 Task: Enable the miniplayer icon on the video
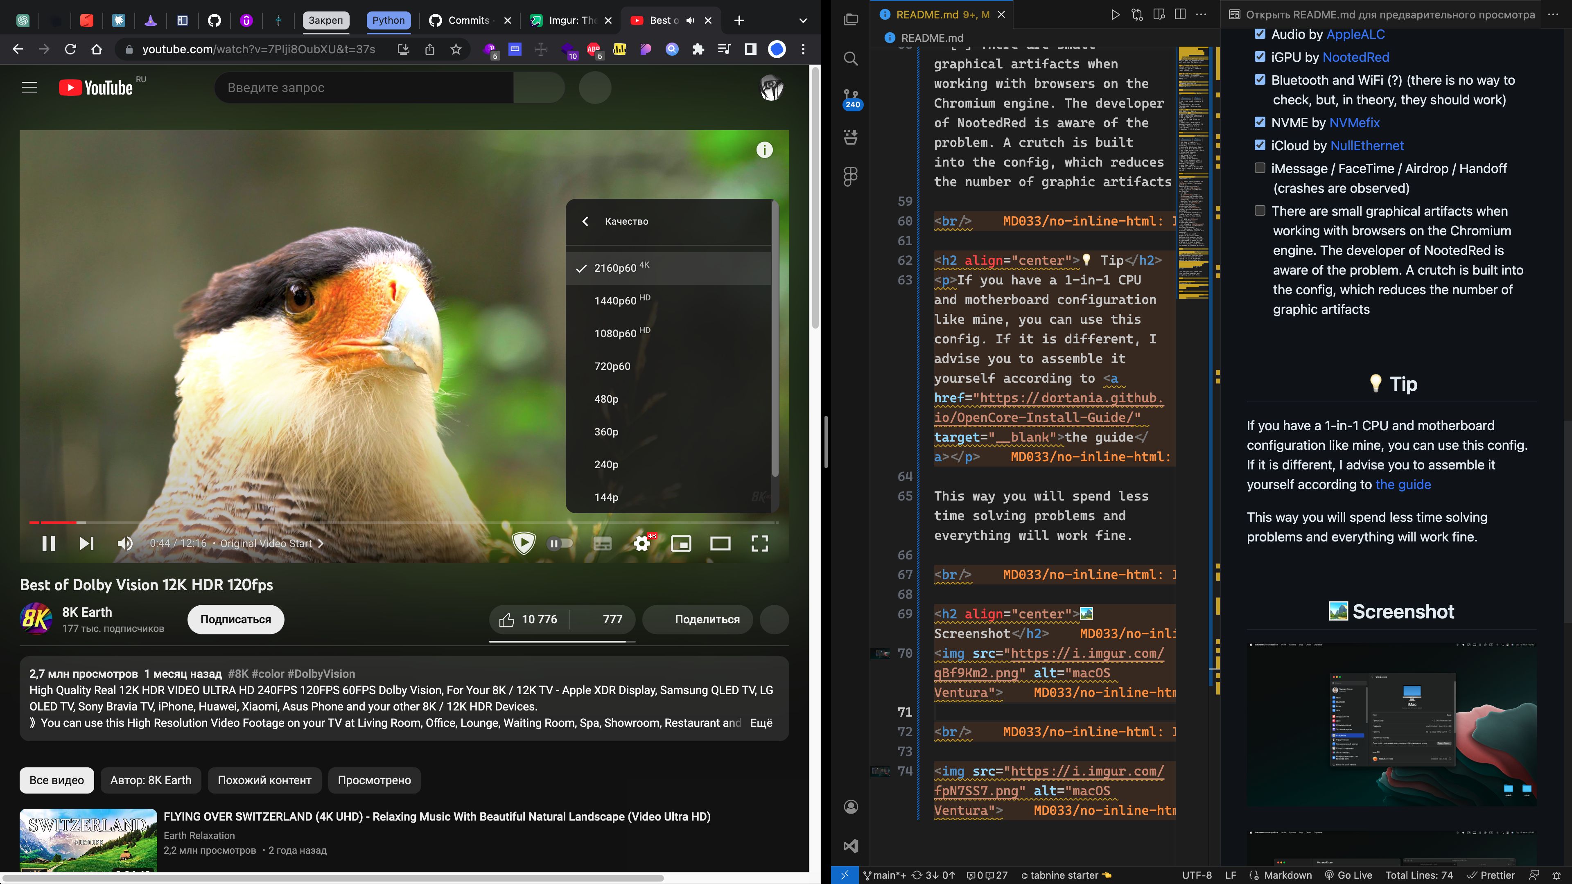pyautogui.click(x=681, y=543)
